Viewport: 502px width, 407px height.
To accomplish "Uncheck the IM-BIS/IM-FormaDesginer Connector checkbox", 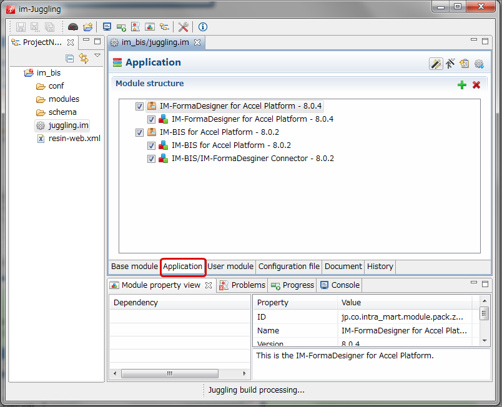I will (x=151, y=159).
